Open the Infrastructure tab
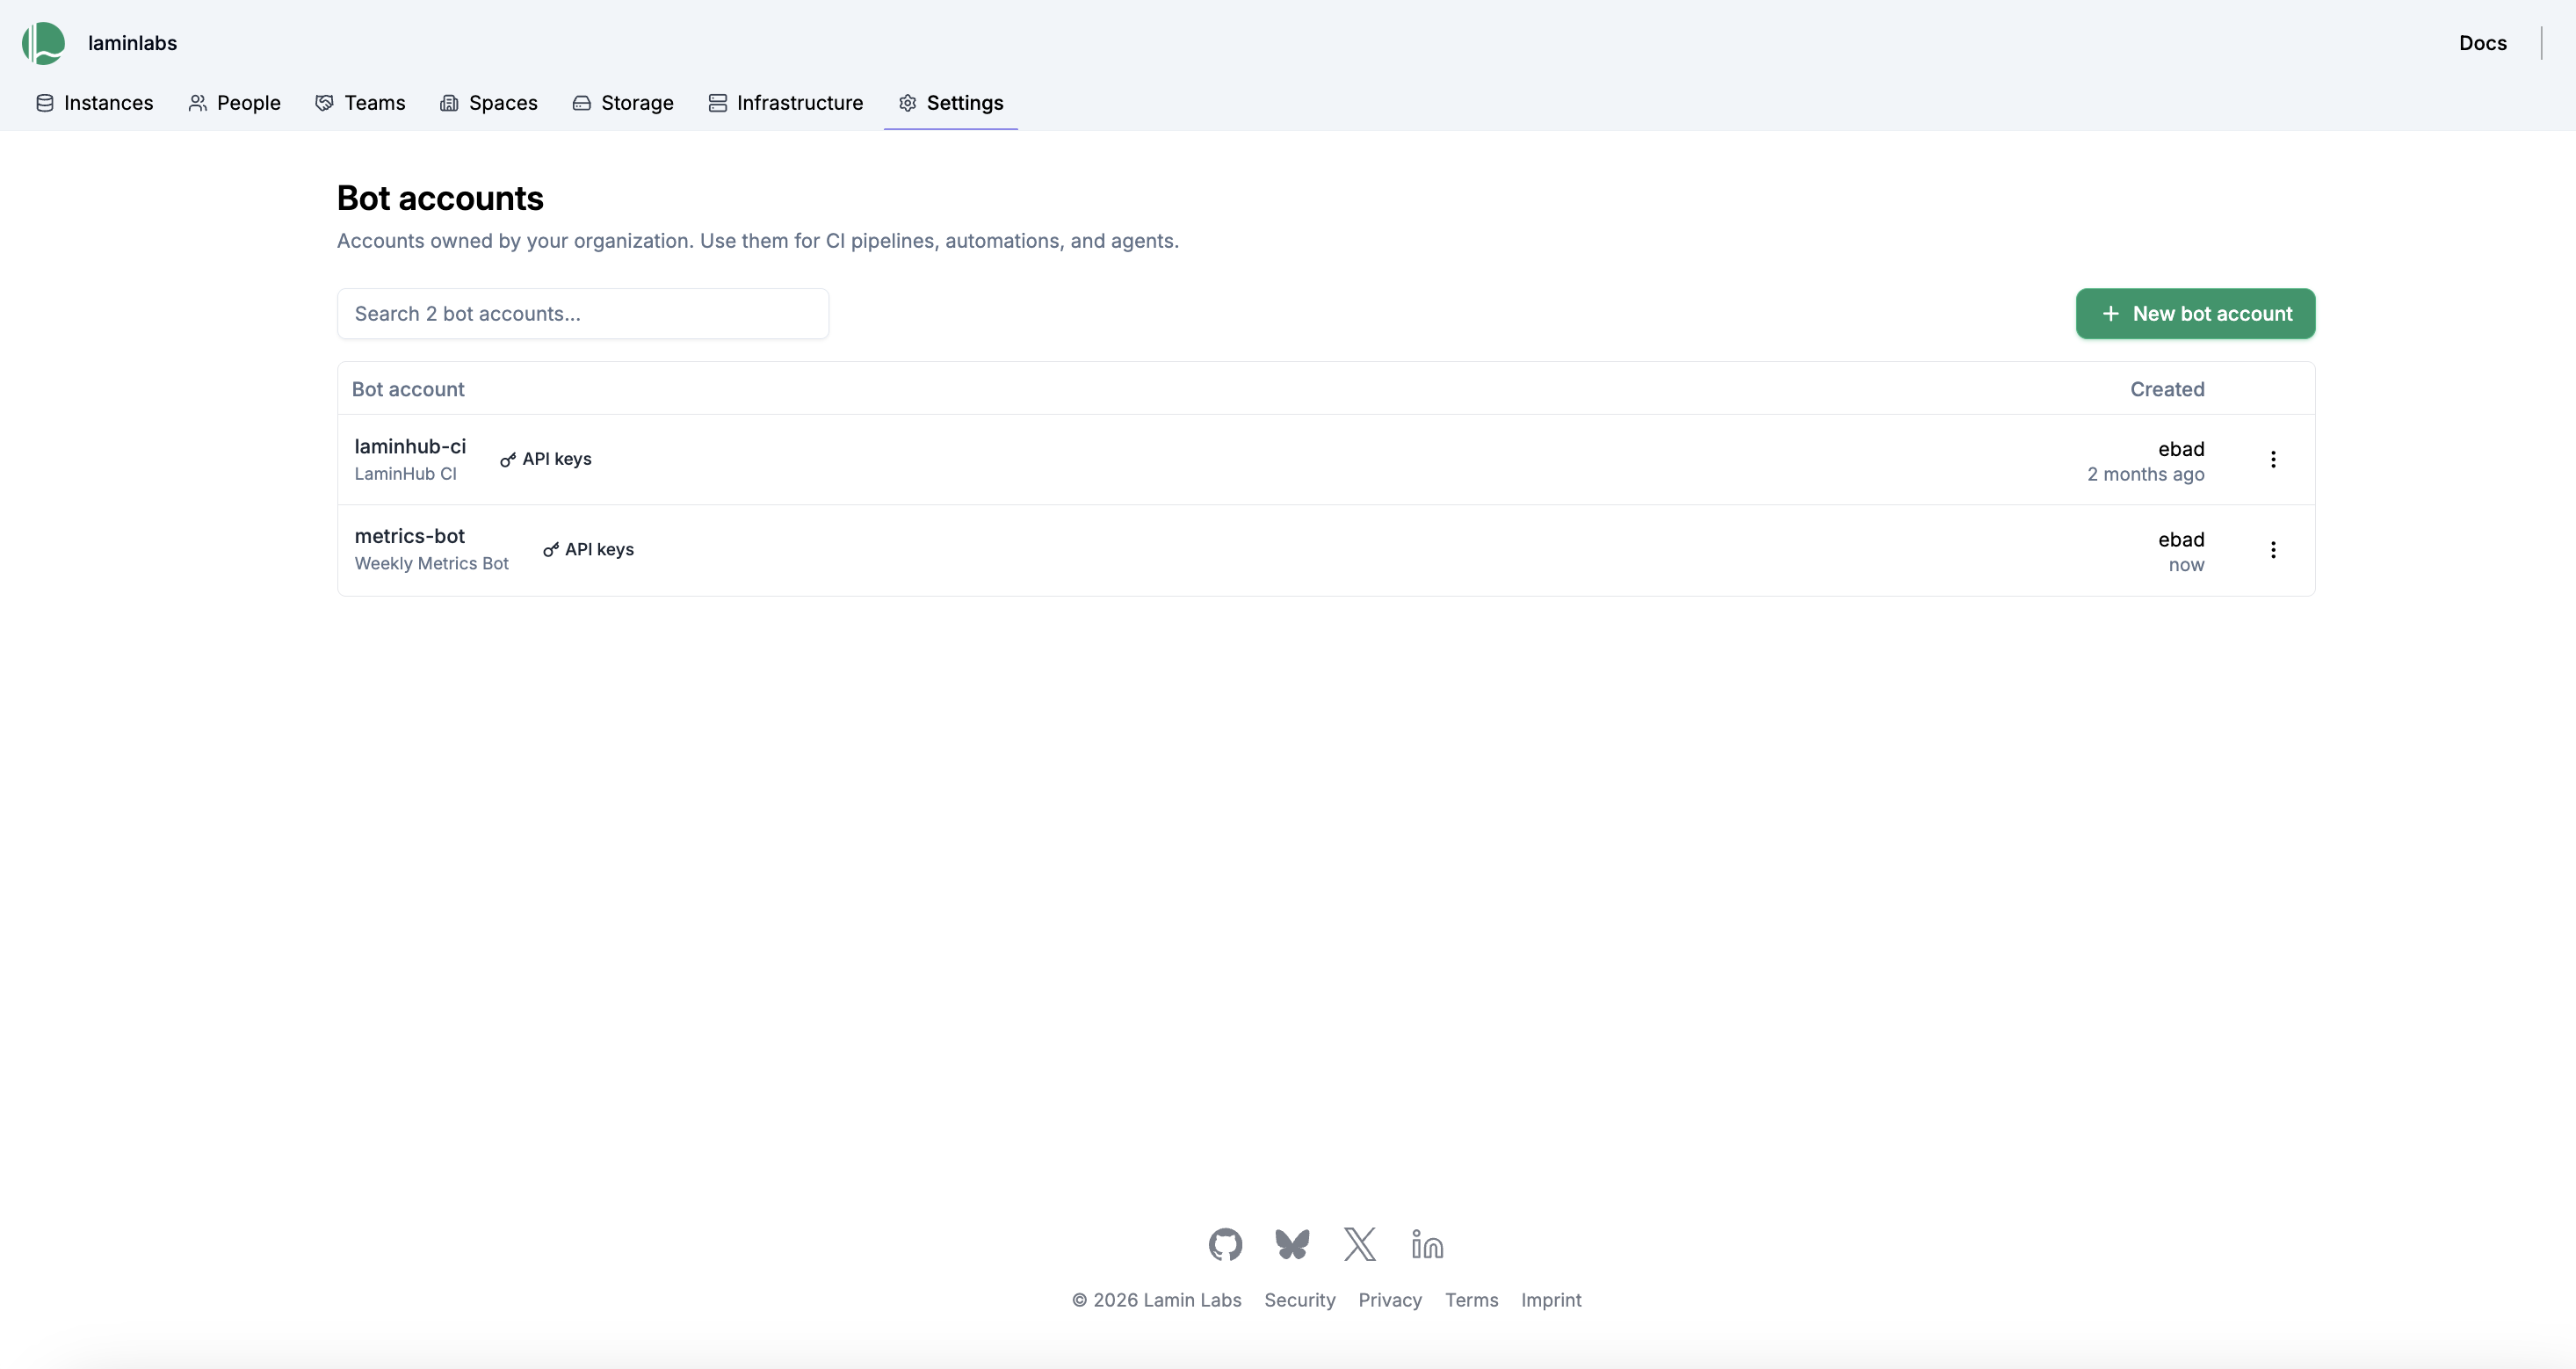 coord(786,103)
